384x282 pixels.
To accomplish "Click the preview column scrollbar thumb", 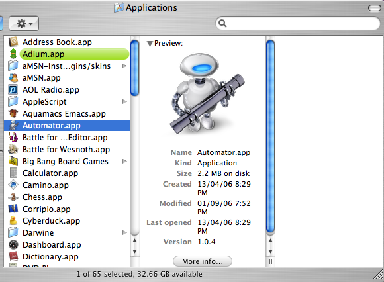I will pyautogui.click(x=270, y=136).
